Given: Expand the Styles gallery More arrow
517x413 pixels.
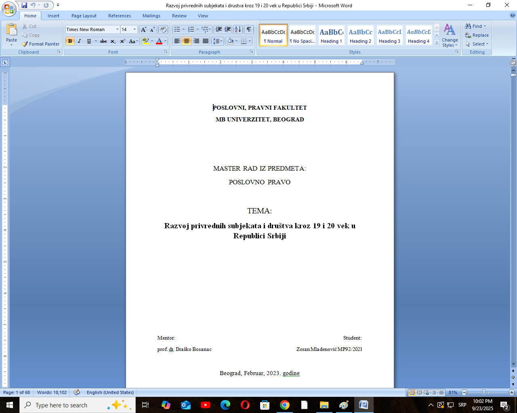Looking at the screenshot, I should tap(437, 44).
